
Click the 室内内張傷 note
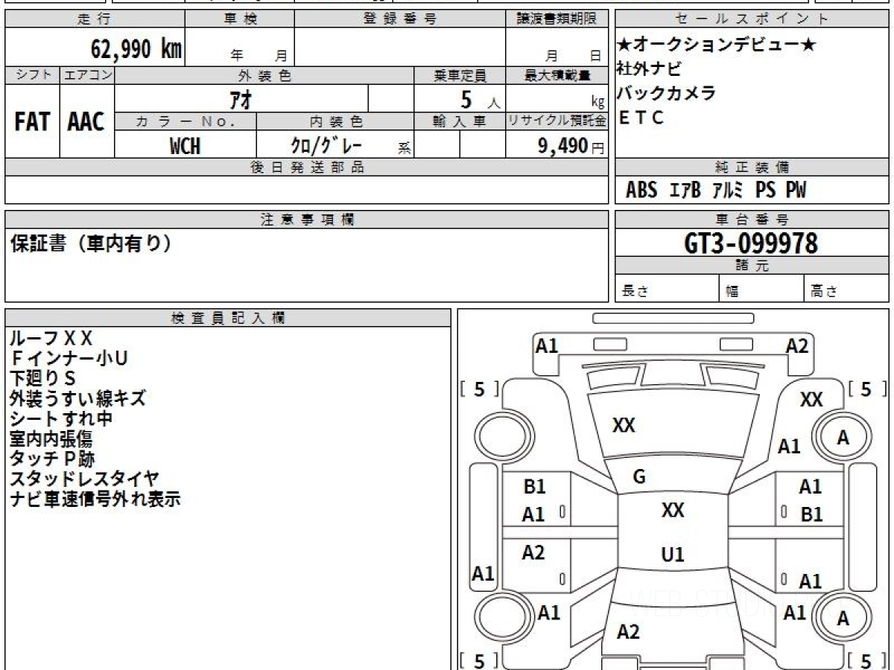pos(51,439)
